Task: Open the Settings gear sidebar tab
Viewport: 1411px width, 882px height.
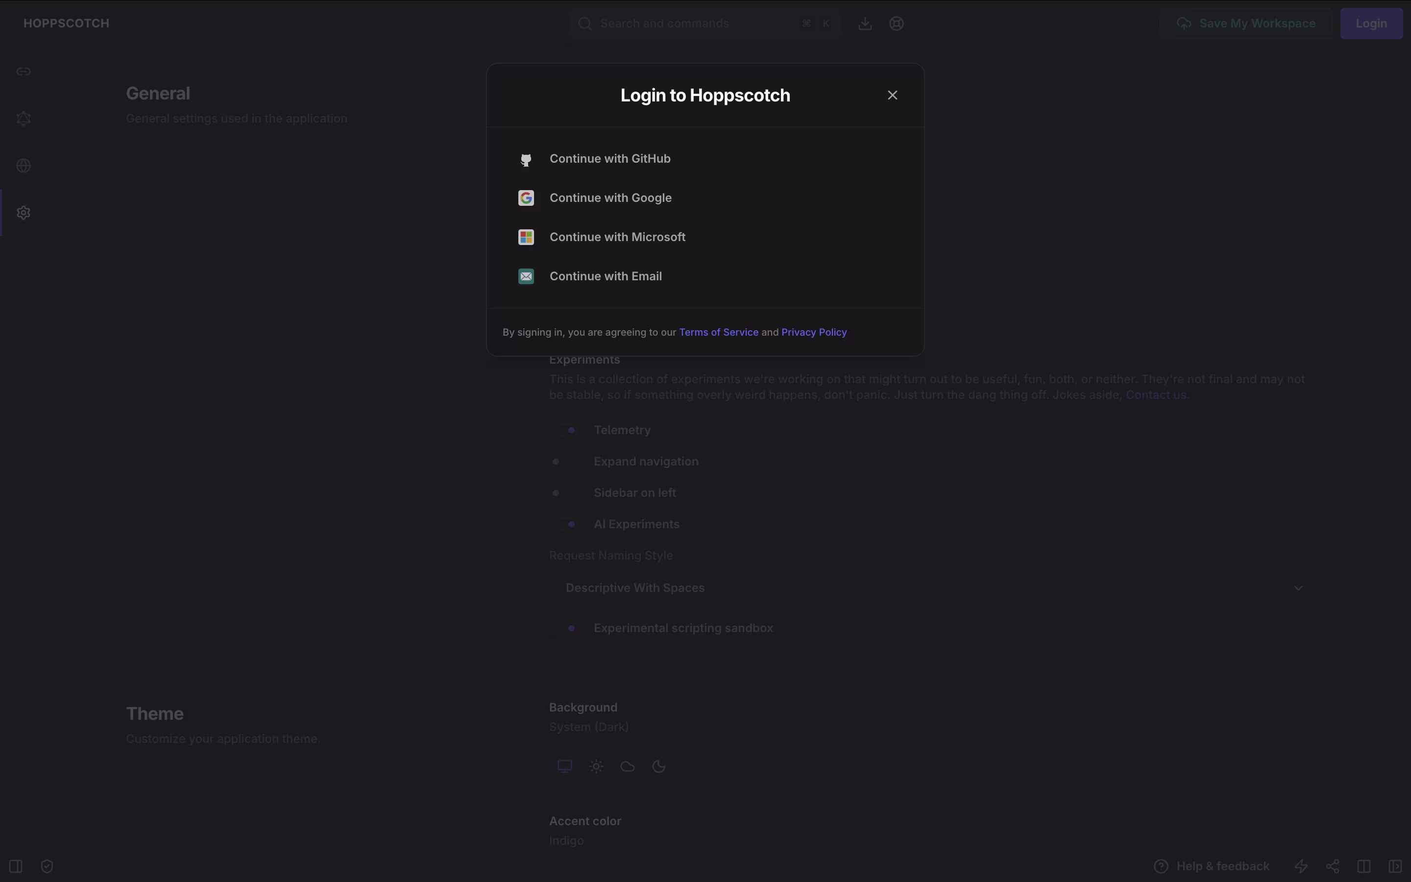Action: tap(24, 213)
